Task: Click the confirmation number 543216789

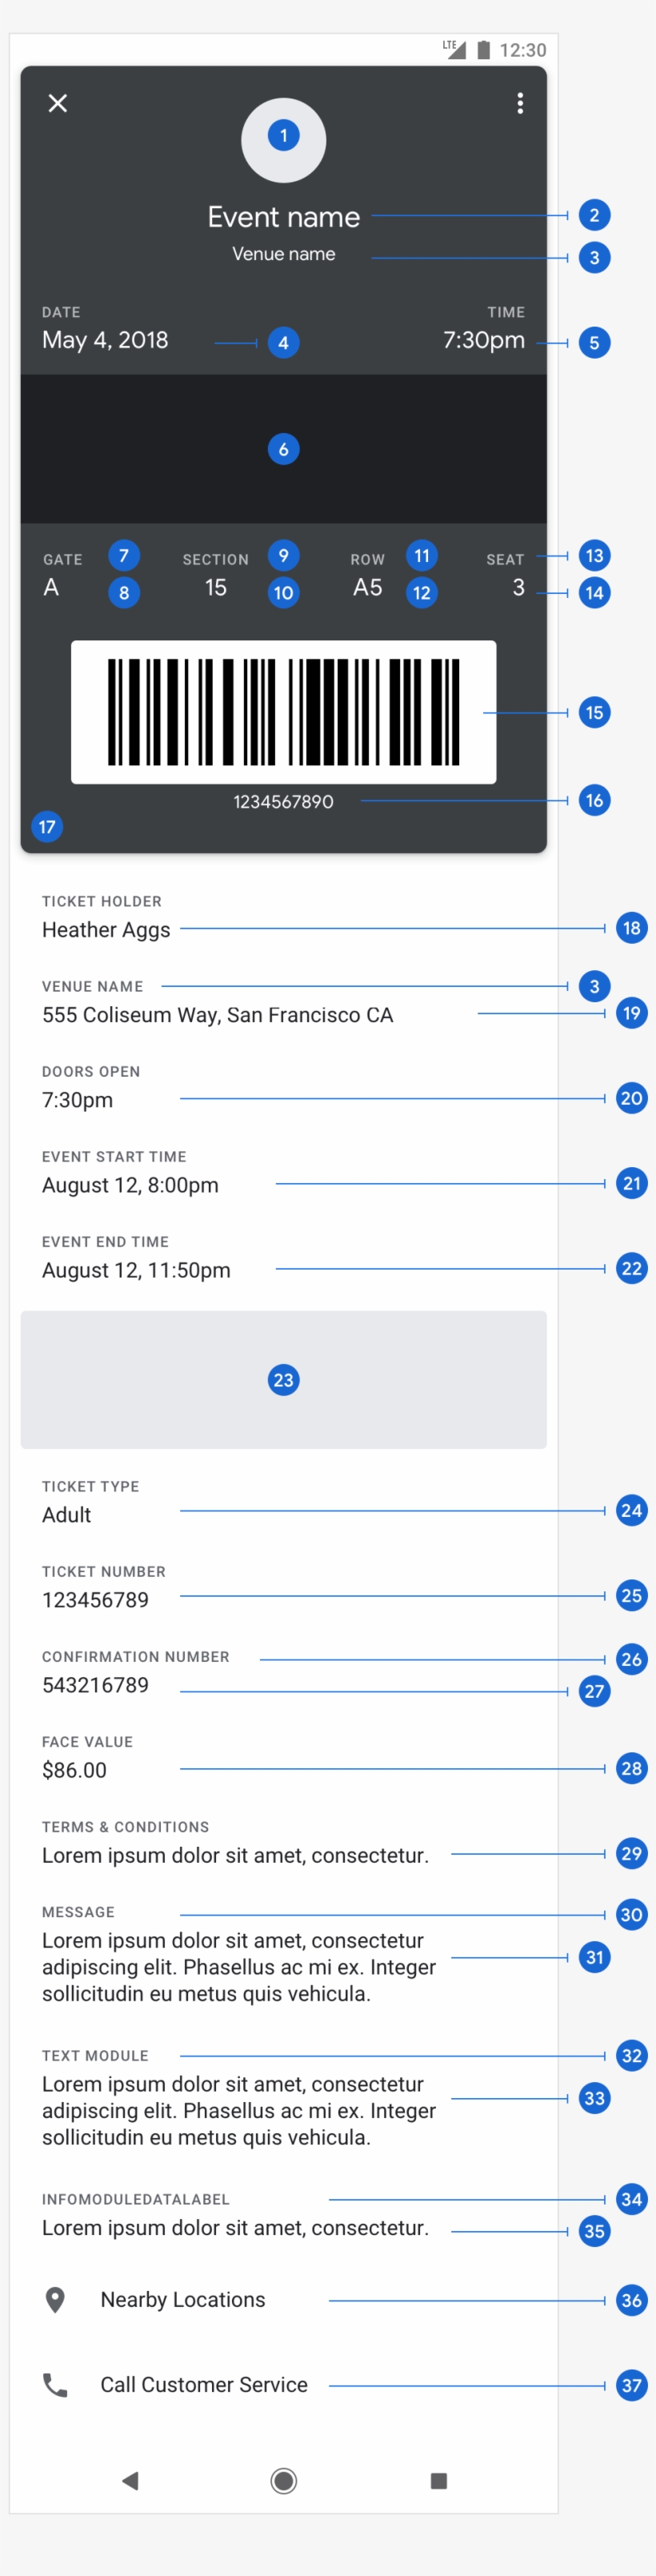Action: click(95, 1685)
